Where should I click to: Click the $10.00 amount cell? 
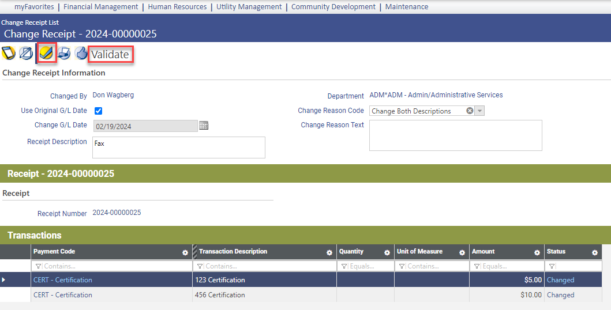(507, 295)
